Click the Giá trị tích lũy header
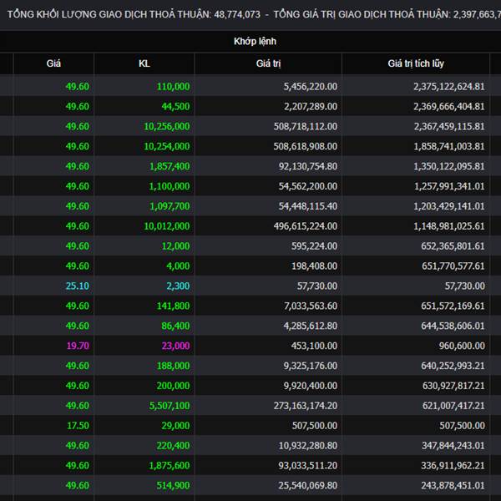This screenshot has width=501, height=501. point(416,63)
